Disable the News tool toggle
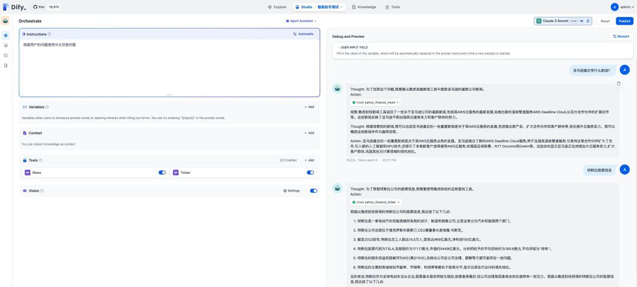Viewport: 637px width, 287px height. click(162, 173)
